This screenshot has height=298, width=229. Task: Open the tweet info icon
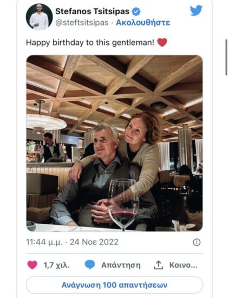coord(197,242)
